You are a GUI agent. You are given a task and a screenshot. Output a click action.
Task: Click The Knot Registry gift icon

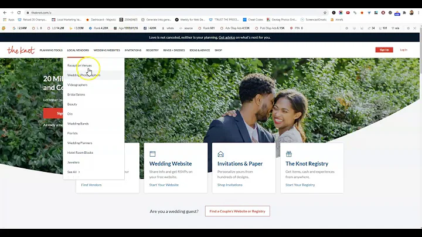click(x=289, y=154)
